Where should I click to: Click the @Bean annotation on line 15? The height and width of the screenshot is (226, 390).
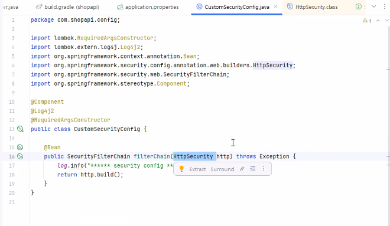pyautogui.click(x=52, y=148)
